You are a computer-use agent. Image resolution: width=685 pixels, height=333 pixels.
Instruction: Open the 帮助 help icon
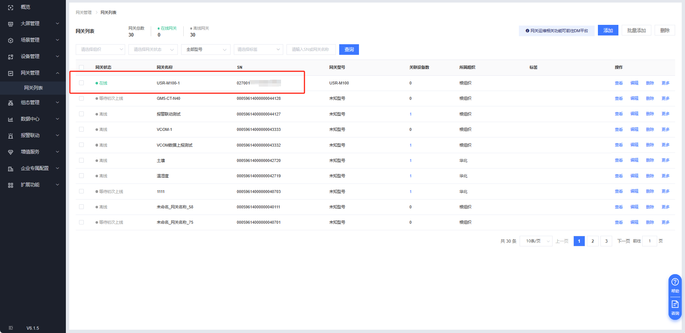(x=675, y=282)
